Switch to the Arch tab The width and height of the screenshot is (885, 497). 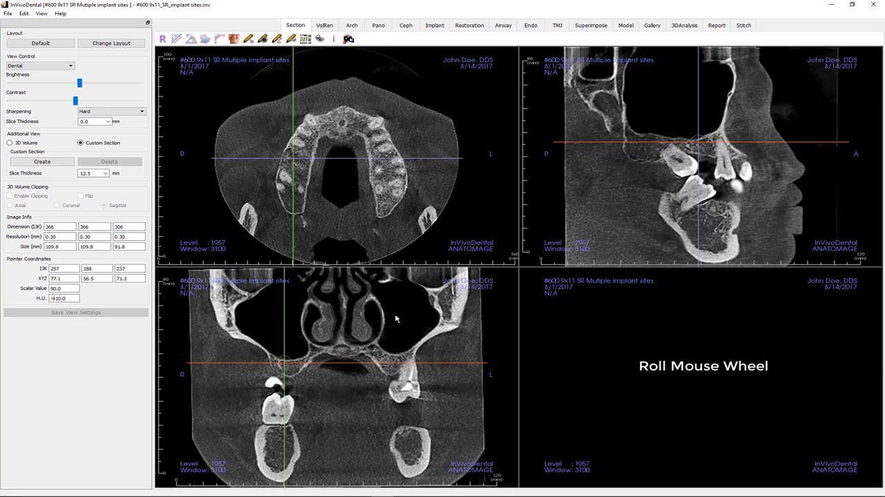(352, 26)
